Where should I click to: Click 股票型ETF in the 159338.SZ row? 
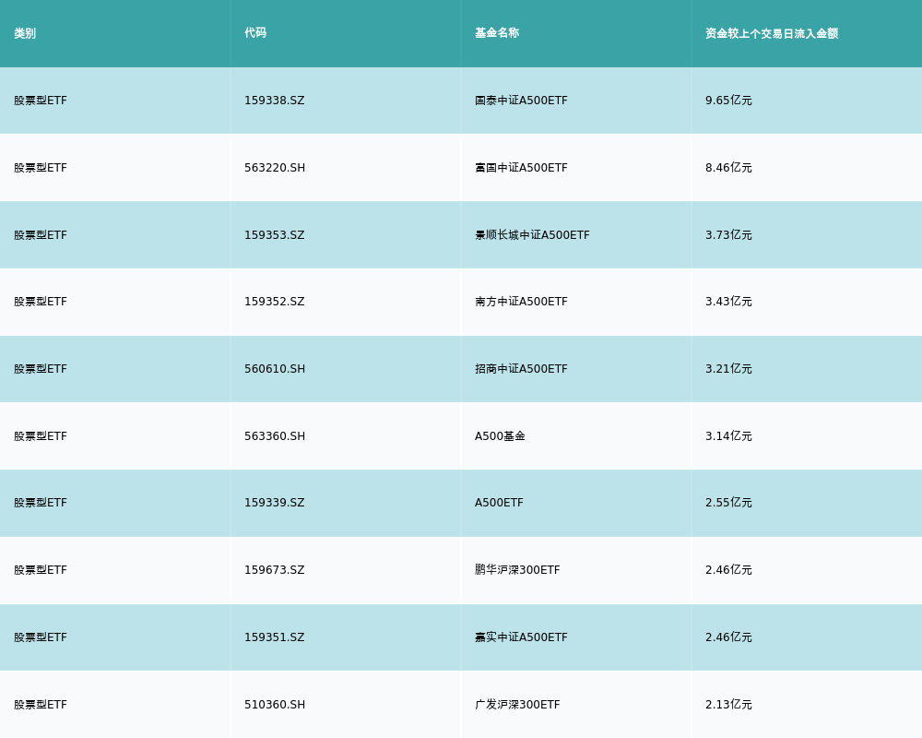(x=41, y=101)
